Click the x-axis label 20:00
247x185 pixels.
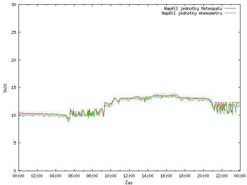tap(203, 176)
